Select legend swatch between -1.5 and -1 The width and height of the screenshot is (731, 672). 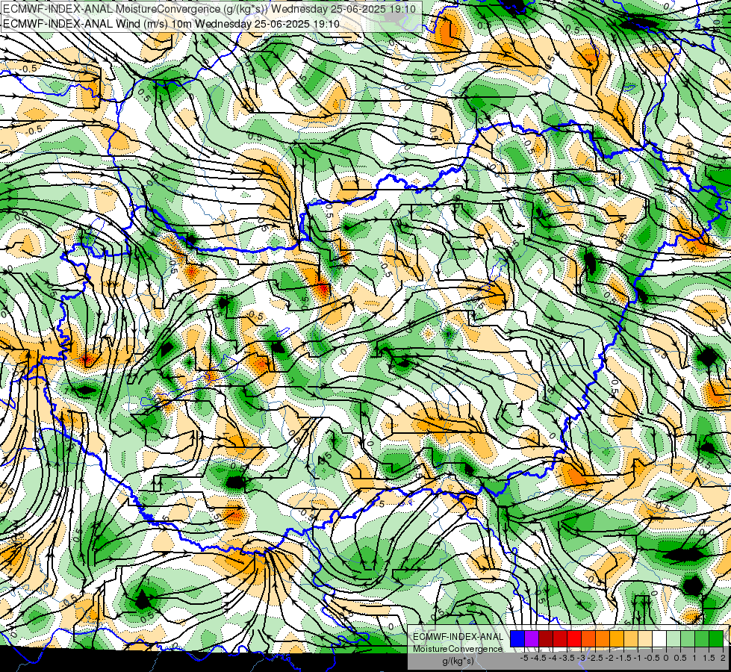pos(631,639)
